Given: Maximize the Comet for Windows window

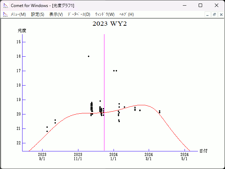Looking at the screenshot, I should coord(200,5).
